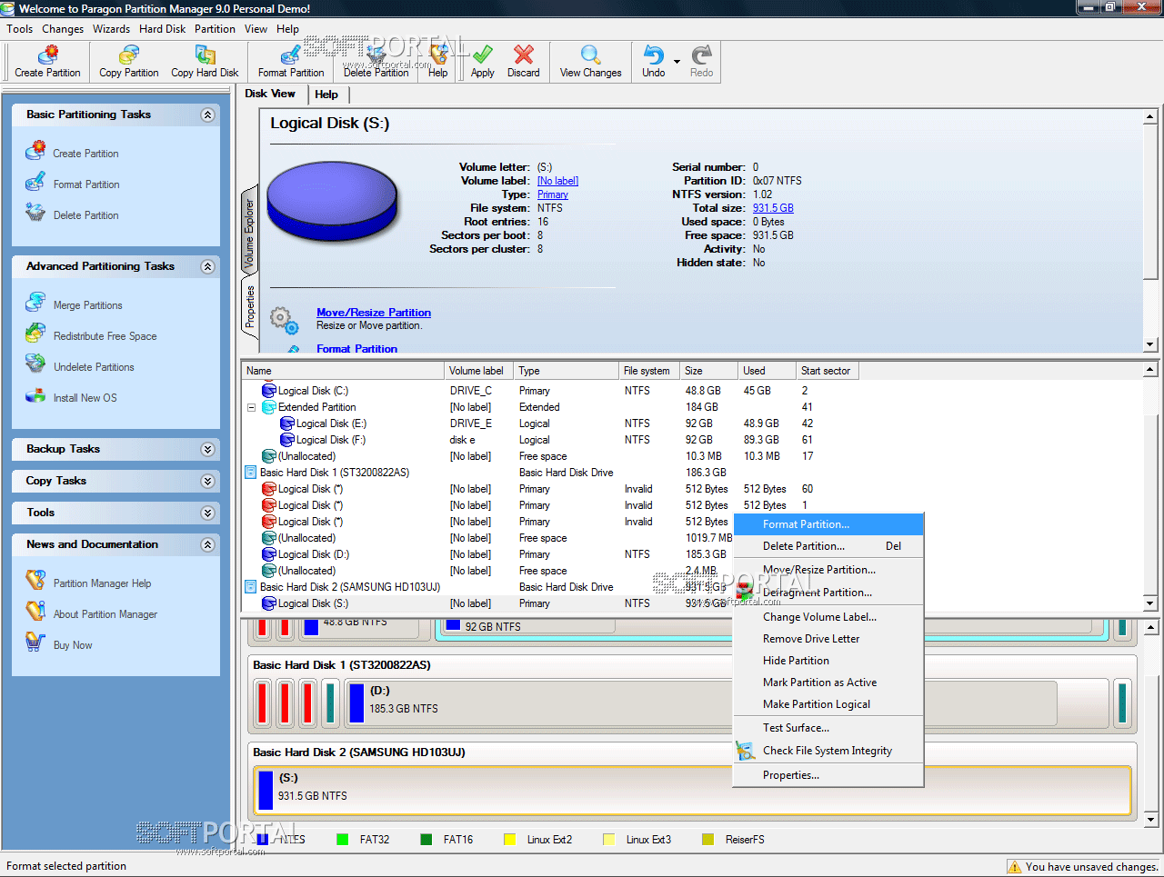Image resolution: width=1164 pixels, height=877 pixels.
Task: Choose Hide Partition in context menu
Action: (x=828, y=661)
